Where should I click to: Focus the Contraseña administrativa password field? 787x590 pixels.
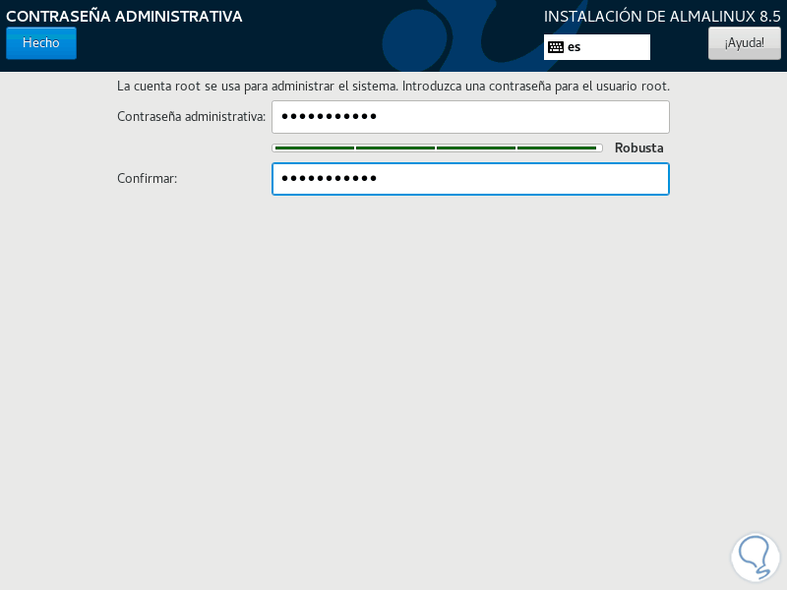470,117
